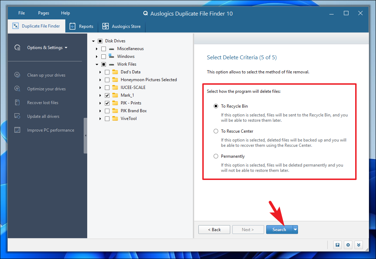The height and width of the screenshot is (259, 376).
Task: Check the IUCEE-SCALE checkbox
Action: [x=107, y=88]
